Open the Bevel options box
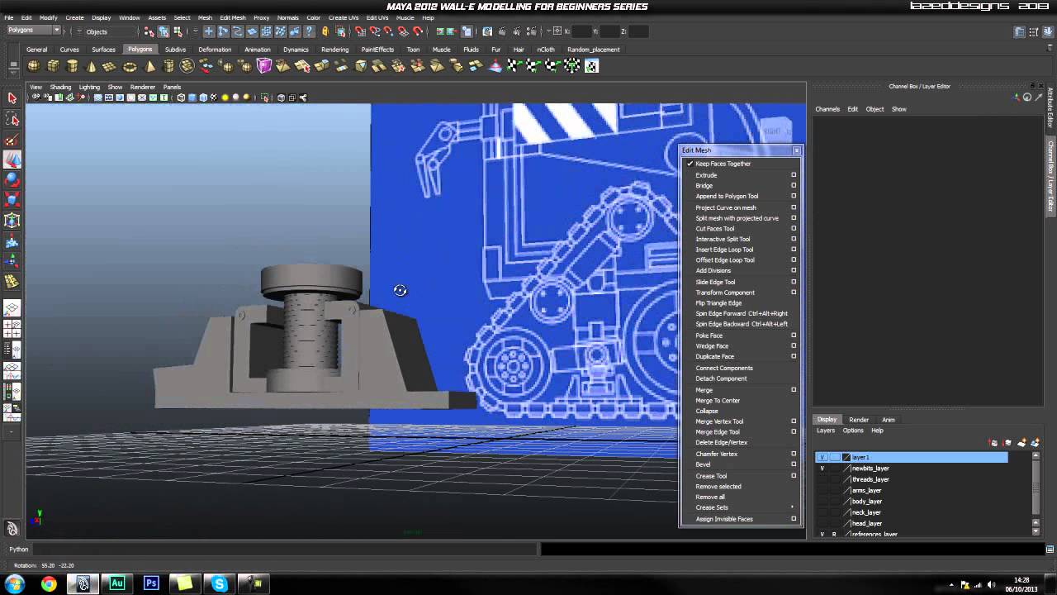The width and height of the screenshot is (1057, 595). pyautogui.click(x=794, y=464)
